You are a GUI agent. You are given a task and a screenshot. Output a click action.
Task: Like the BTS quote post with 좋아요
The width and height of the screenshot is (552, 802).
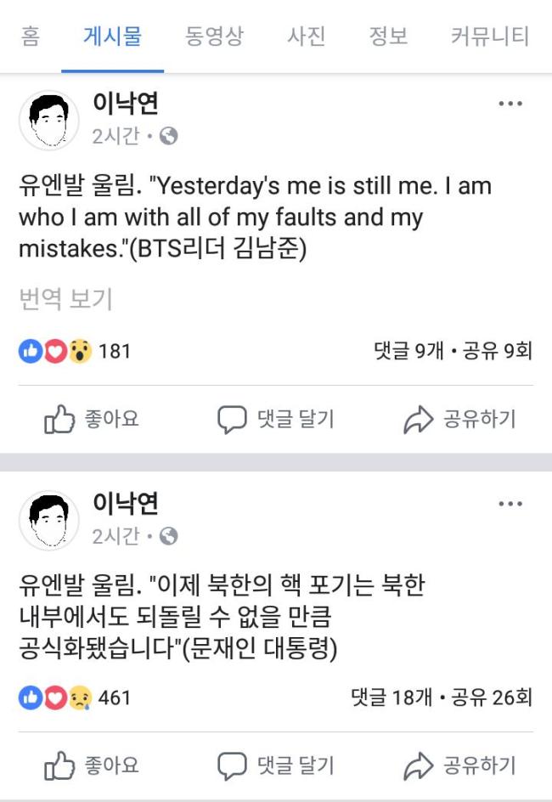pos(92,419)
